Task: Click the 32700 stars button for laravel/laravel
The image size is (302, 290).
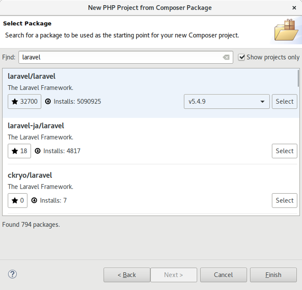Action: pos(25,101)
